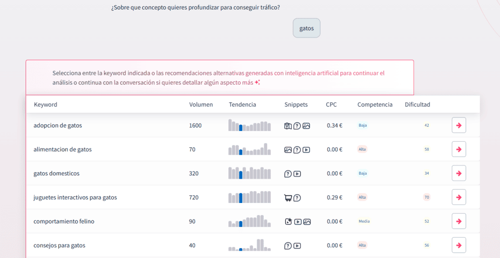Viewport: 500px width, 258px height.
Task: Open analysis arrow for adopcion de gatos
Action: point(459,125)
